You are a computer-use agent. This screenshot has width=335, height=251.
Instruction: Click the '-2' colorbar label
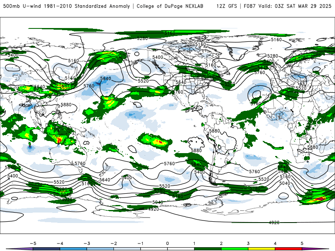click(113, 243)
